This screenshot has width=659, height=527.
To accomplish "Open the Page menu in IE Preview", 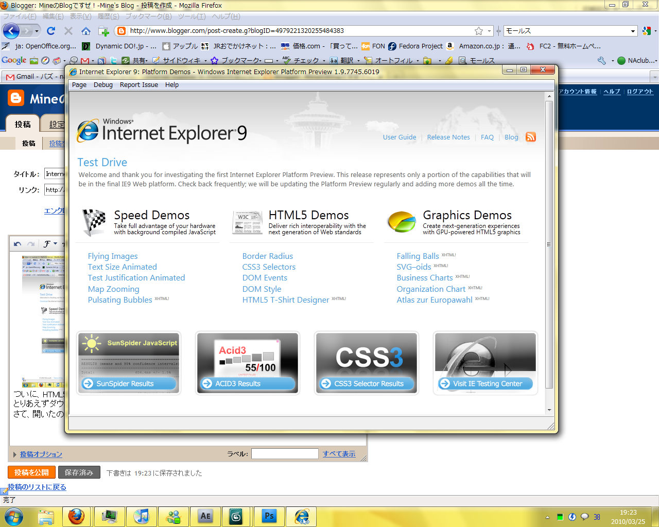I will [x=79, y=85].
